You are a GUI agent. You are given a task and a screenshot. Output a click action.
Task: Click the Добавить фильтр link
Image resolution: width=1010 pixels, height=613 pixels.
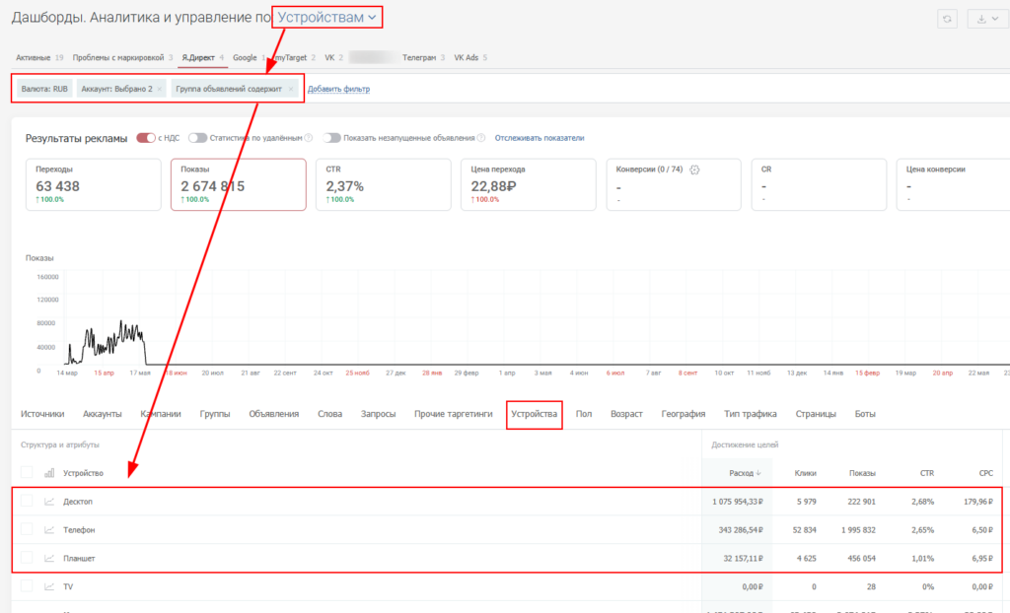click(x=338, y=89)
